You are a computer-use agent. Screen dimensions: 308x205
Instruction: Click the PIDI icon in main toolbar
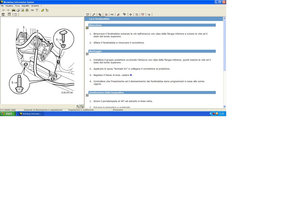(x=32, y=10)
